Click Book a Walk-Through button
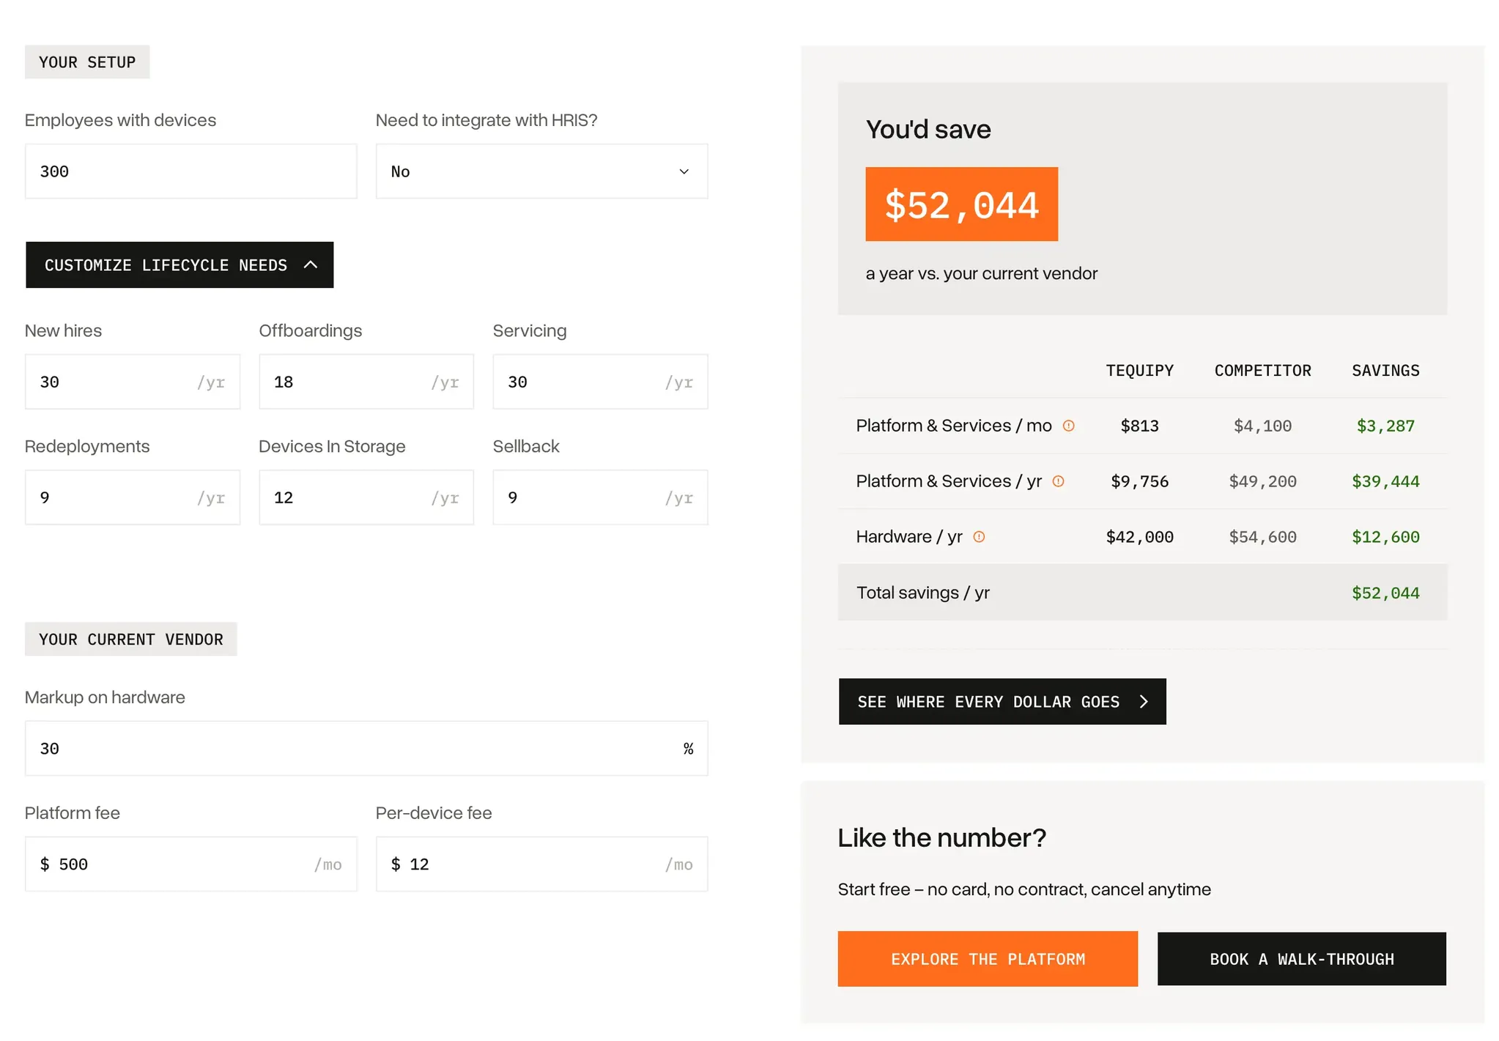Screen dimensions: 1499x1041 click(x=1302, y=959)
